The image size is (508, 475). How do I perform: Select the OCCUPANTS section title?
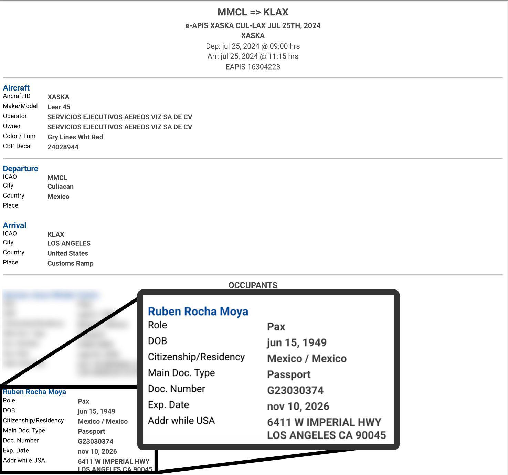coord(253,285)
